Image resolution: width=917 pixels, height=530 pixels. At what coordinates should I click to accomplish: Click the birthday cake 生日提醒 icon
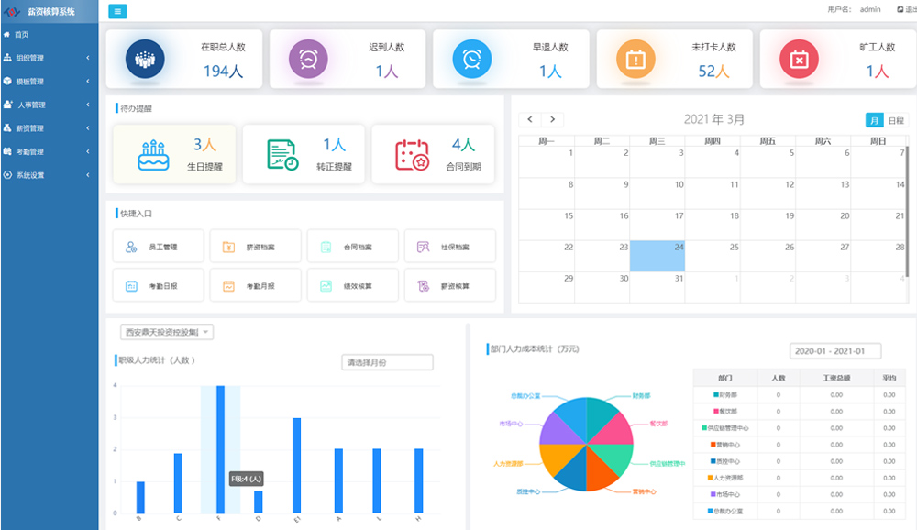pos(154,155)
